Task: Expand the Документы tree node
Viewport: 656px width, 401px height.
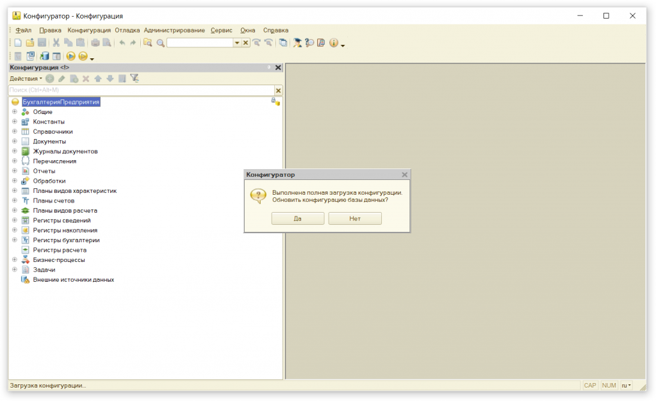Action: click(x=14, y=141)
